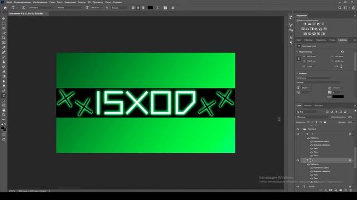Open layer blend mode dropdown
The image size is (357, 200).
coord(312,117)
